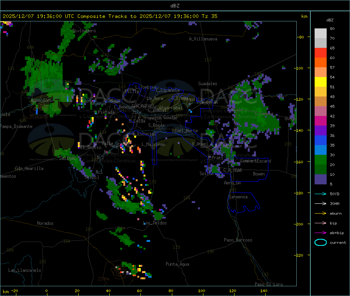Click the A_Villanueva place label

coord(203,39)
